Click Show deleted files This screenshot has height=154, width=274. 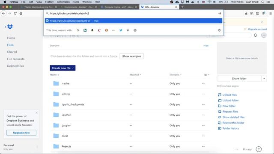coord(233,117)
